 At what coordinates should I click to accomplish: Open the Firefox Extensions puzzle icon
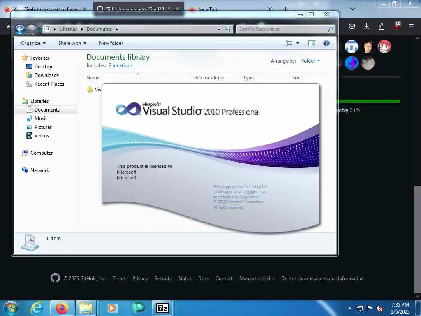coord(382,26)
